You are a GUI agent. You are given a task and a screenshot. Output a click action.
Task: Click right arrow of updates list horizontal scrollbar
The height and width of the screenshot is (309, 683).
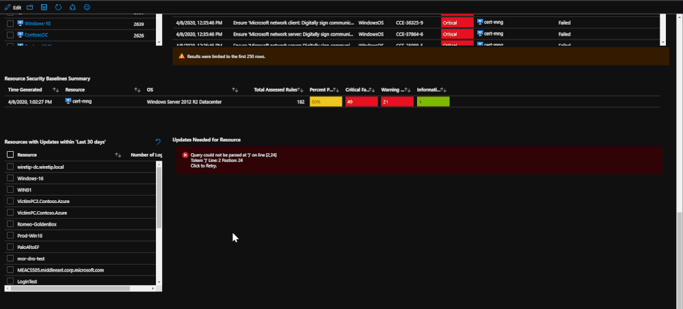click(x=153, y=288)
